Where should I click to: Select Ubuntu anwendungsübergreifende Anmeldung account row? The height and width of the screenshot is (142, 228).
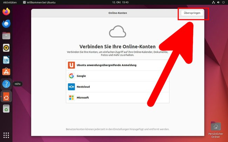pyautogui.click(x=118, y=65)
